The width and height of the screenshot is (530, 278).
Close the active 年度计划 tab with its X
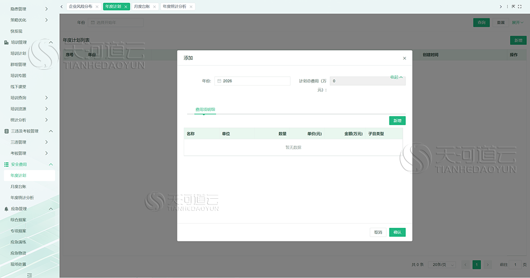tap(126, 7)
